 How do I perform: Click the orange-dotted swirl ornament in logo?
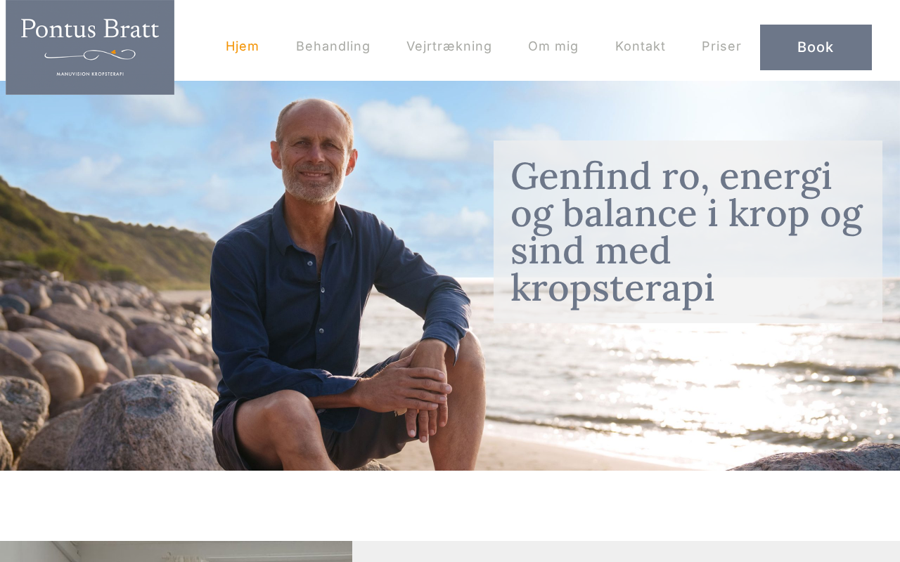click(x=90, y=53)
